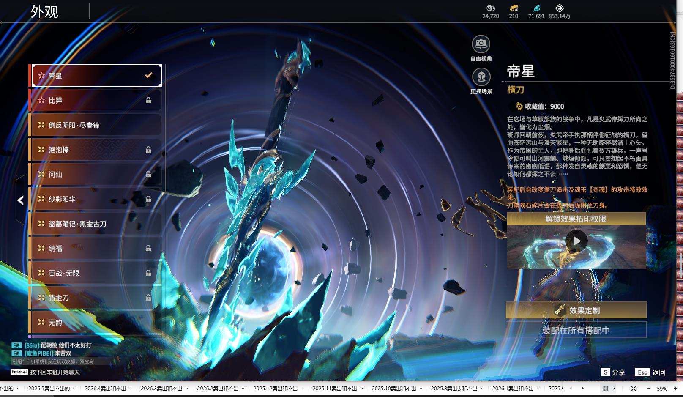The height and width of the screenshot is (397, 683).
Task: Open the dropdown arrow on 2026.3卖出和不出 tab
Action: point(187,388)
